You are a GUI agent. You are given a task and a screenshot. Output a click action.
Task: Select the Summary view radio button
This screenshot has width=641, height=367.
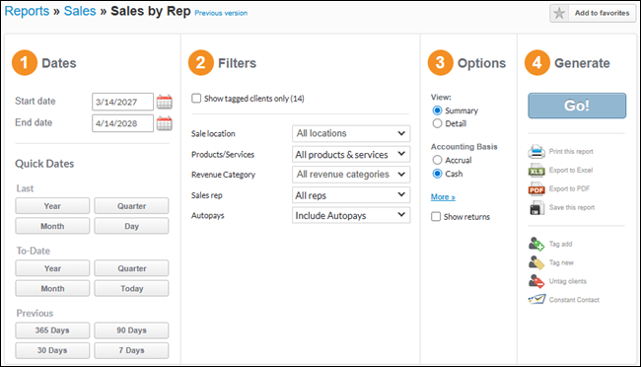point(437,110)
